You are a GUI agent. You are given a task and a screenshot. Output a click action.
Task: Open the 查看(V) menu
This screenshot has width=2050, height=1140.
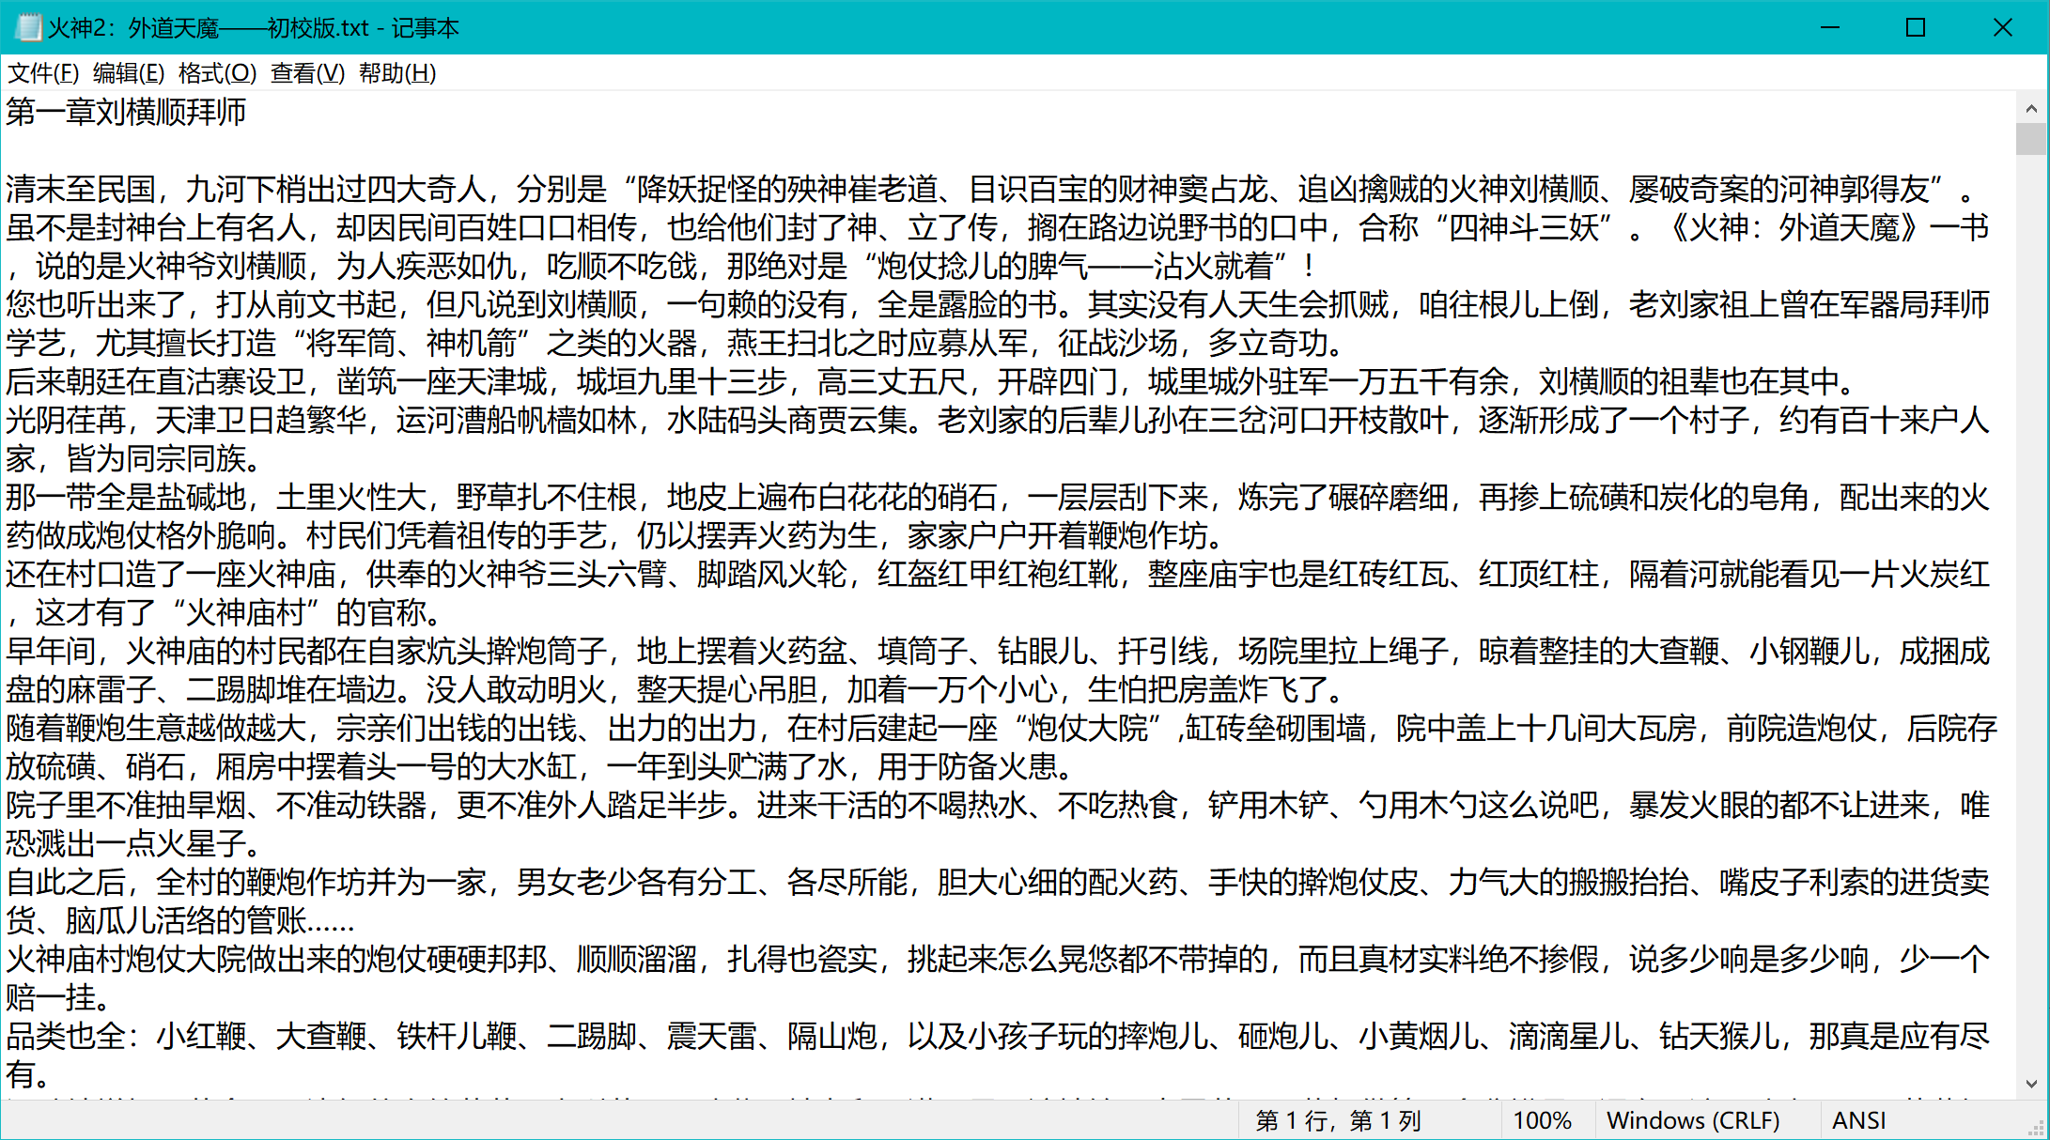point(307,73)
